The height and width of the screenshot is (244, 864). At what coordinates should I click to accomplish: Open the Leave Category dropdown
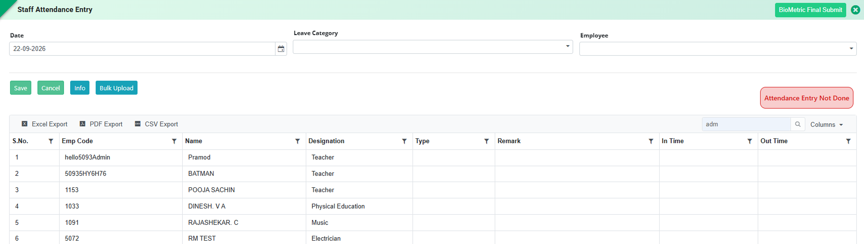coord(433,47)
